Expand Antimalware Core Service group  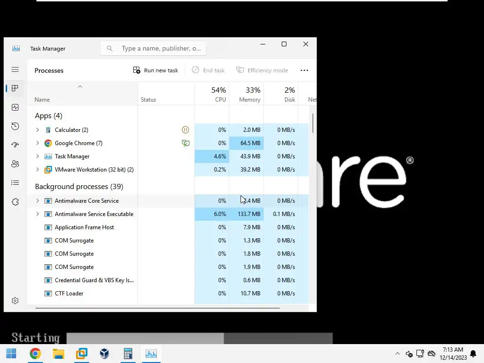(x=37, y=201)
